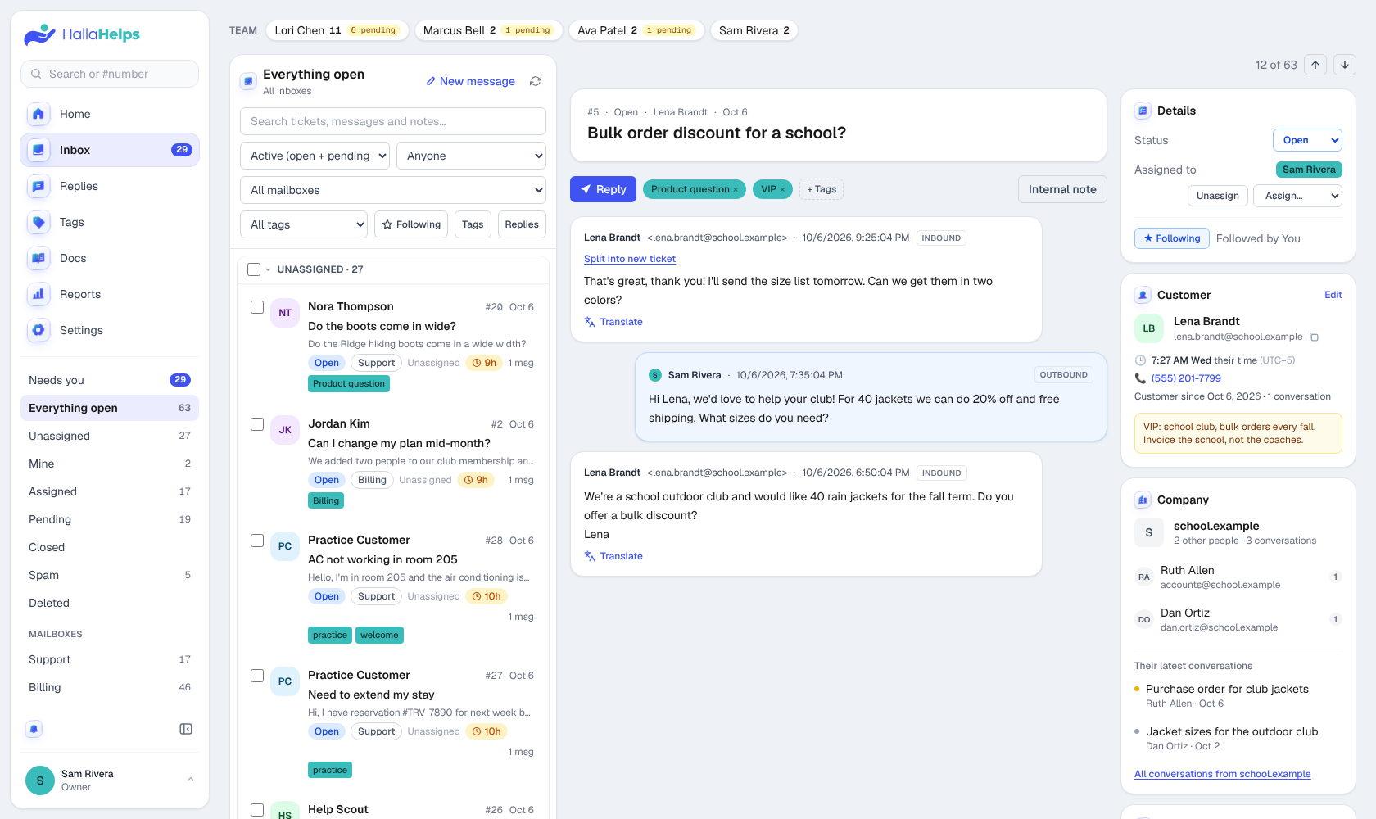This screenshot has height=819, width=1376.
Task: Toggle Following in Details panel
Action: pos(1172,238)
